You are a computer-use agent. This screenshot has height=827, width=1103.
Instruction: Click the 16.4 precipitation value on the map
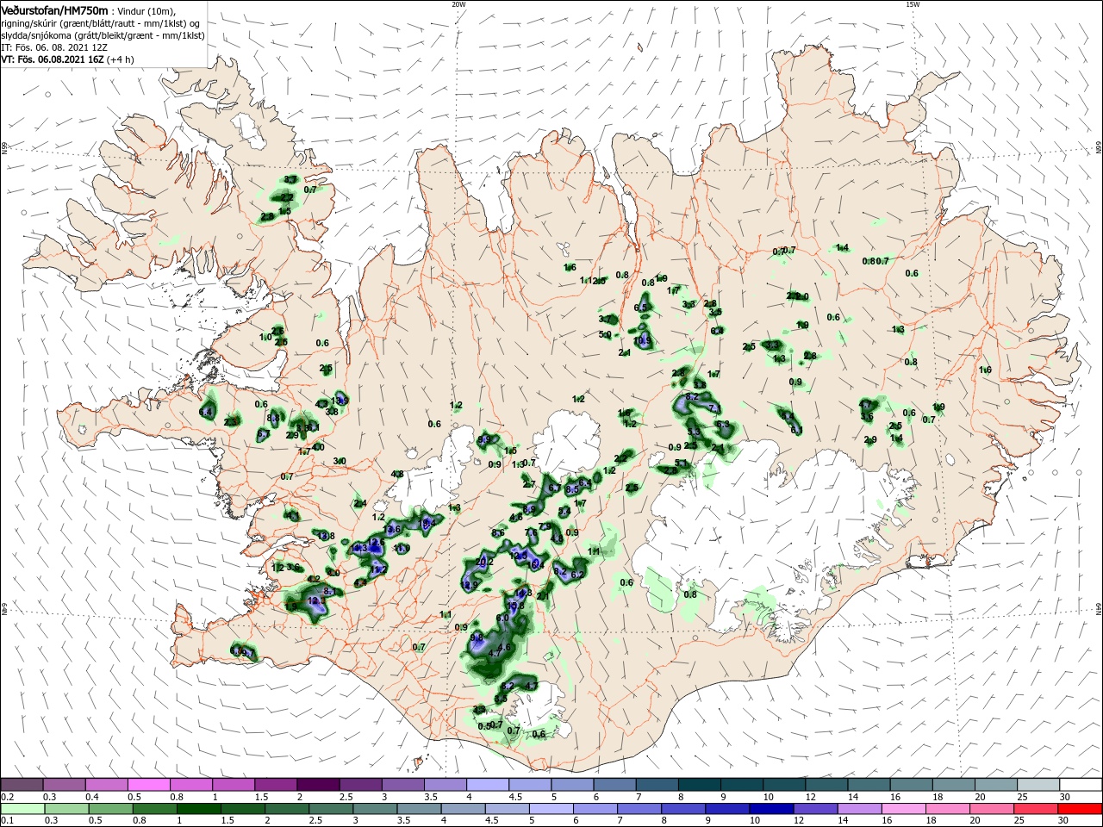[536, 565]
